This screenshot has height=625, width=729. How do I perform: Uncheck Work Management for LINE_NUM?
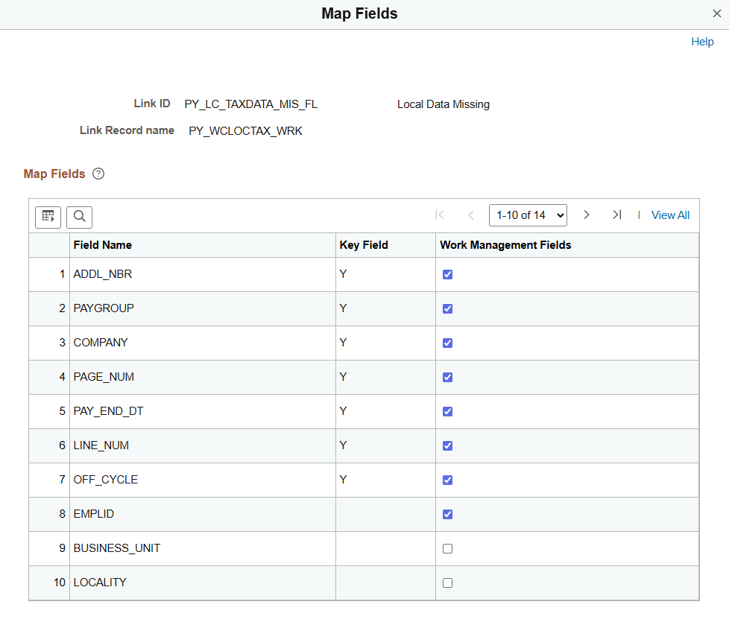pyautogui.click(x=448, y=446)
